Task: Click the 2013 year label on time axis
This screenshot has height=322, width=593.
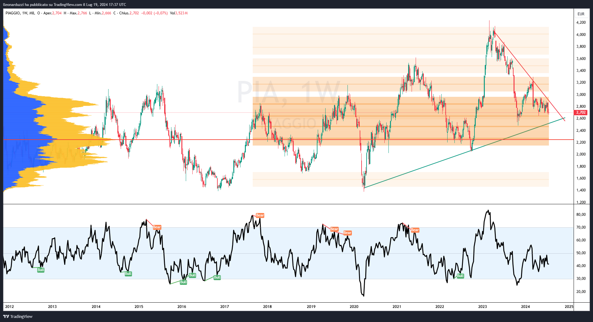Action: (x=52, y=307)
